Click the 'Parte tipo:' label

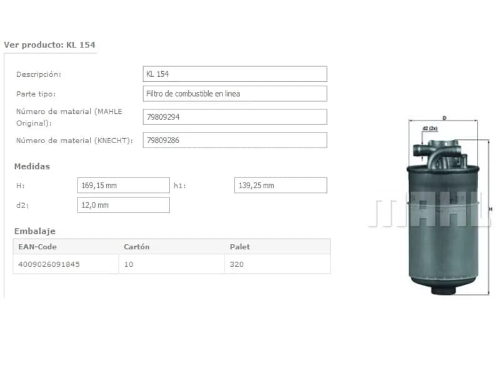36,94
